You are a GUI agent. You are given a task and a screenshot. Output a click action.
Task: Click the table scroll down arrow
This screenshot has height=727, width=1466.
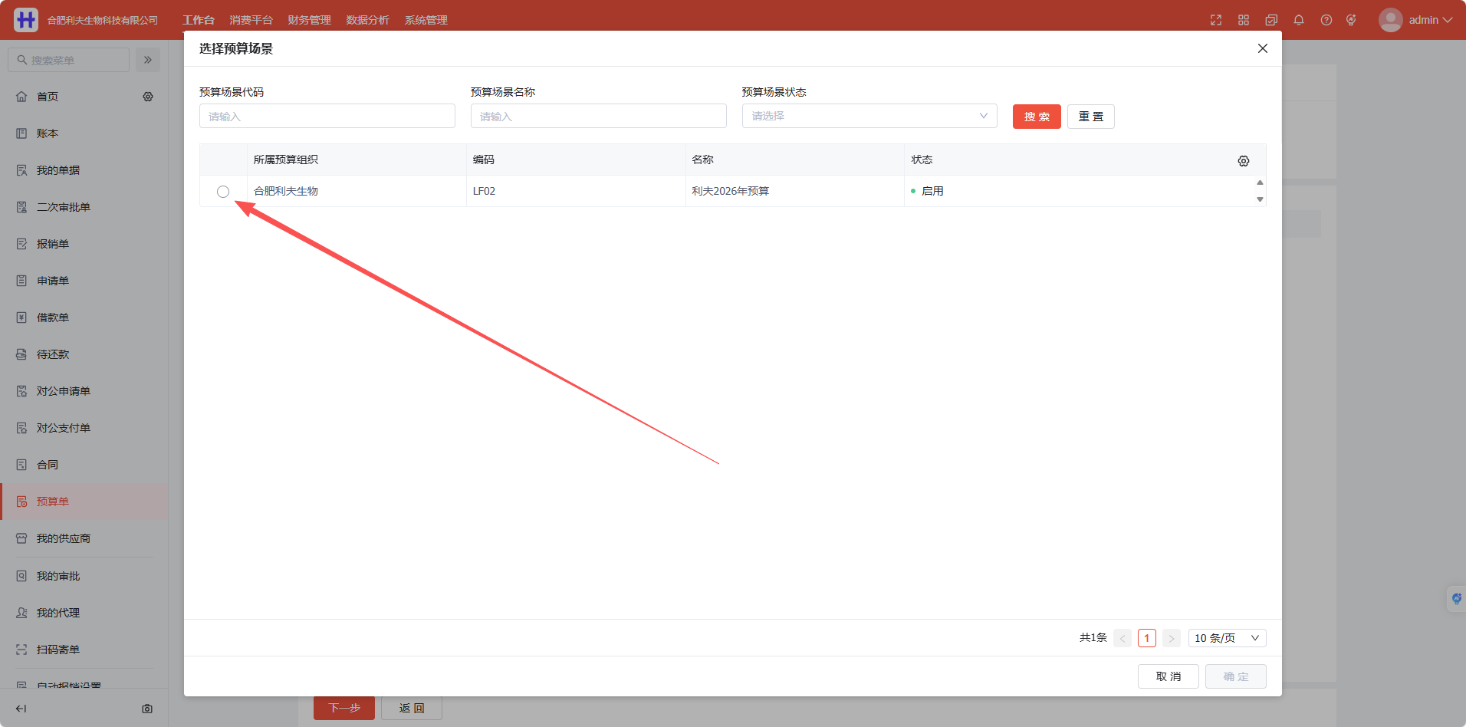coord(1260,199)
